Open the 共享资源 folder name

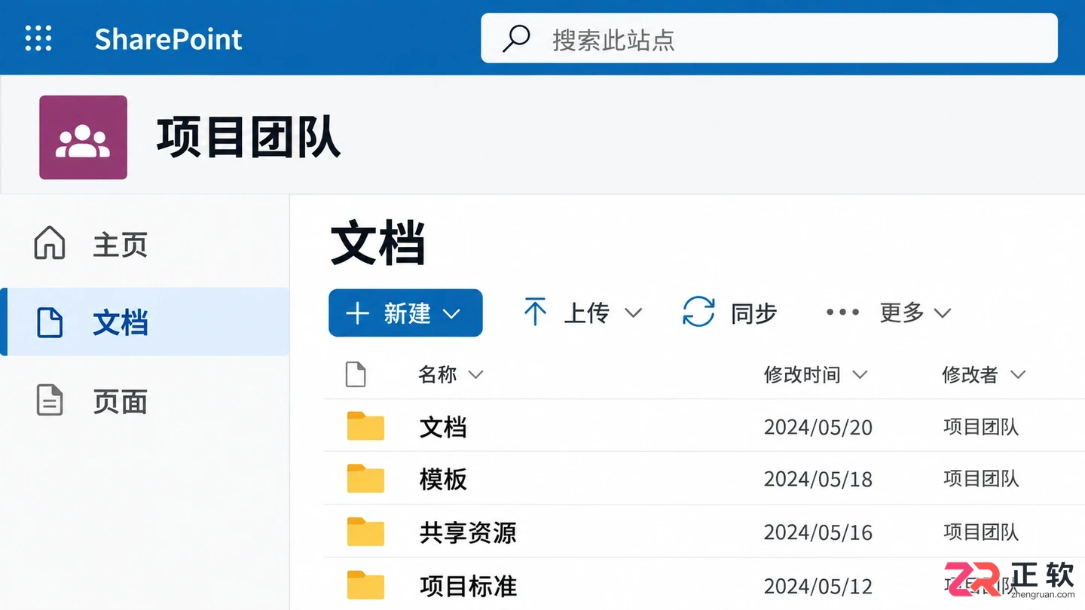coord(468,532)
